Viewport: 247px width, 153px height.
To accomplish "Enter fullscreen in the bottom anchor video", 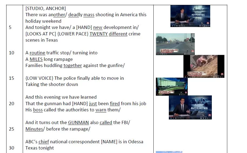I will pyautogui.click(x=210, y=118).
